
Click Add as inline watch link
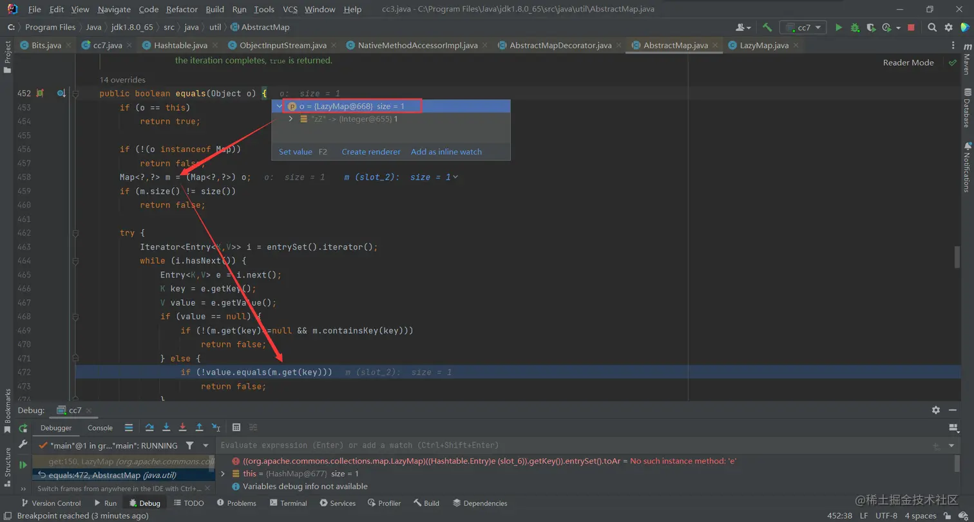pyautogui.click(x=446, y=152)
